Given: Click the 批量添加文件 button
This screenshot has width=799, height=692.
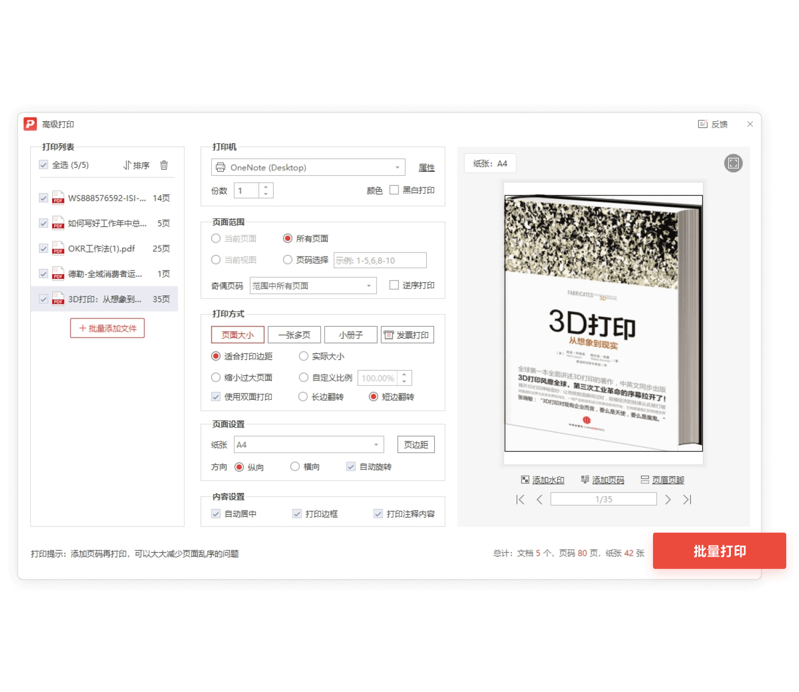Looking at the screenshot, I should pos(108,328).
